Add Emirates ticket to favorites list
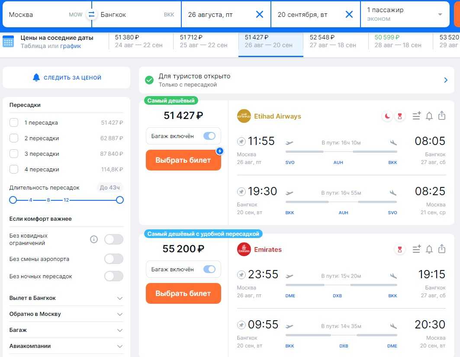 pyautogui.click(x=416, y=249)
